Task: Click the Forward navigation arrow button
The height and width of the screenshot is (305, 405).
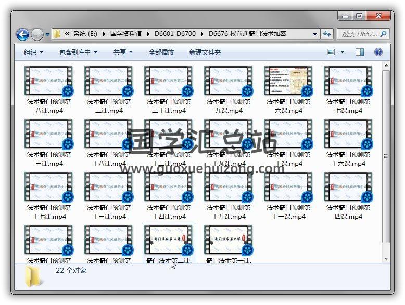Action: [x=37, y=35]
